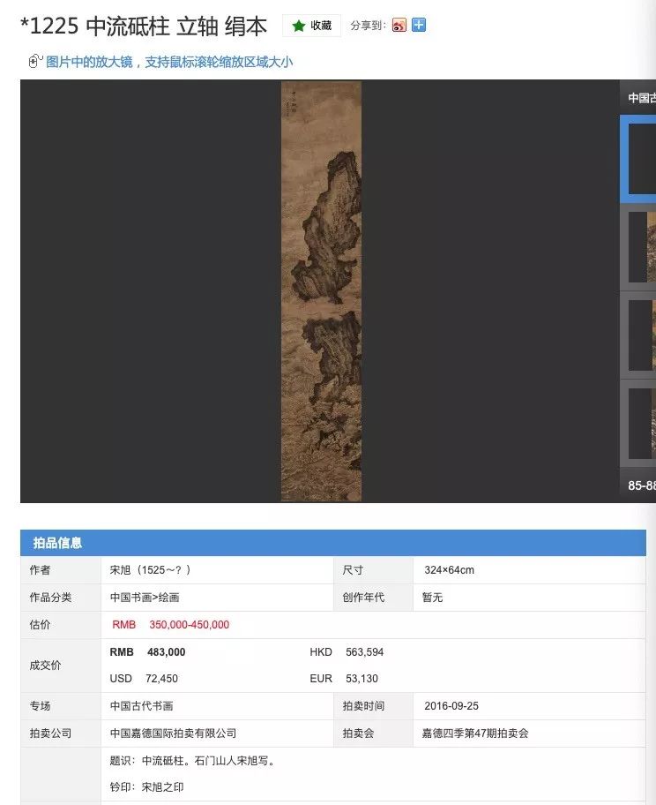Click dimension value 324×64cm
The image size is (656, 805).
point(449,570)
